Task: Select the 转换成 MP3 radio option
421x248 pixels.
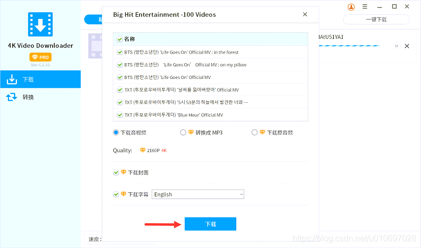Action: pyautogui.click(x=183, y=133)
